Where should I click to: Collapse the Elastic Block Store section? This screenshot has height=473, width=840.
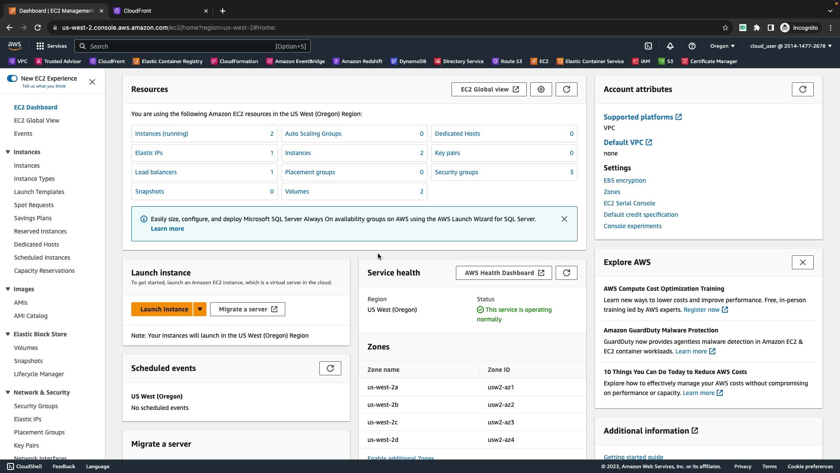pyautogui.click(x=8, y=334)
